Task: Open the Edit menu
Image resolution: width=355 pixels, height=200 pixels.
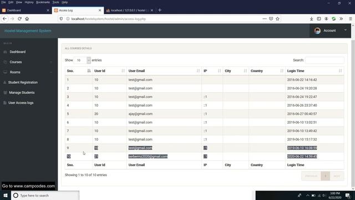Action: pyautogui.click(x=11, y=2)
